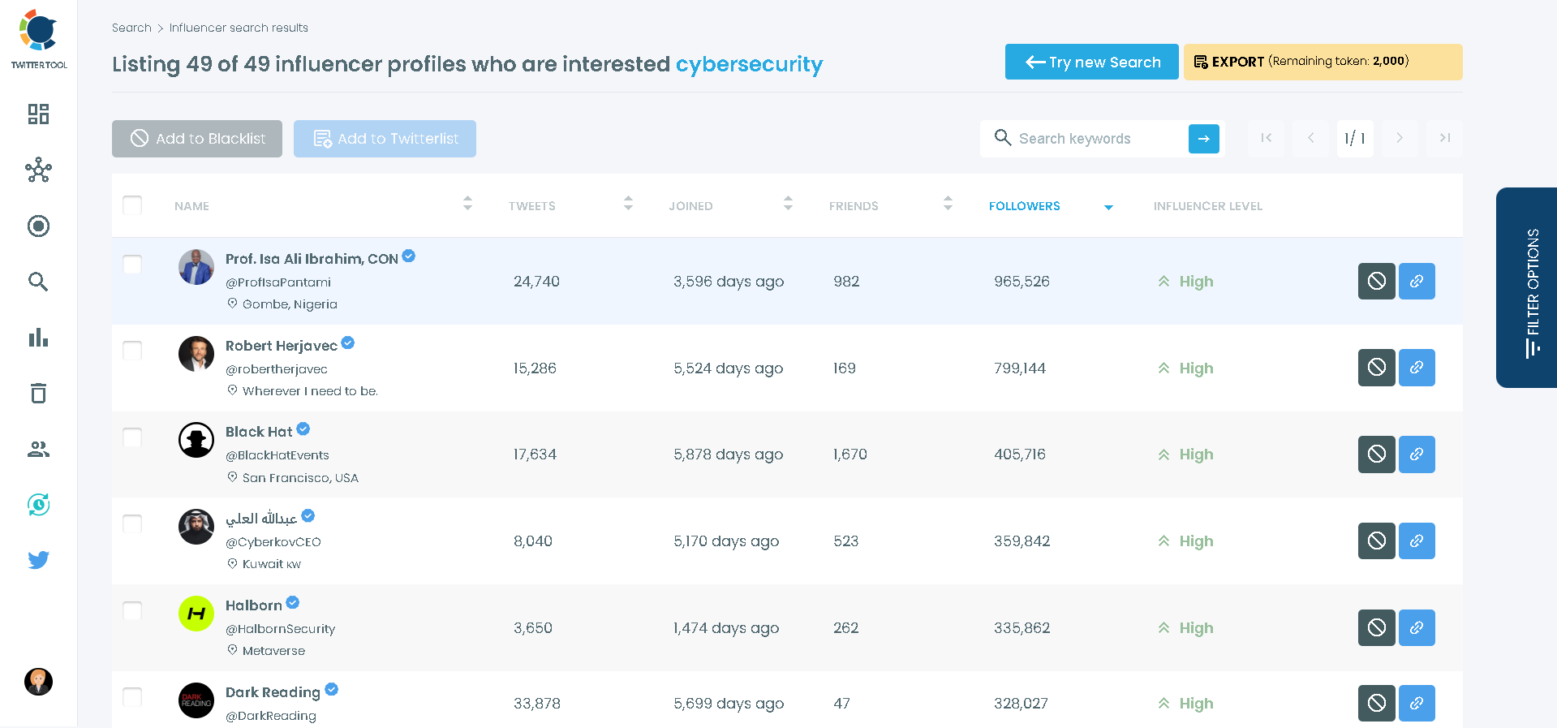
Task: Click Robert Herjavec's High influencer level
Action: click(1186, 368)
